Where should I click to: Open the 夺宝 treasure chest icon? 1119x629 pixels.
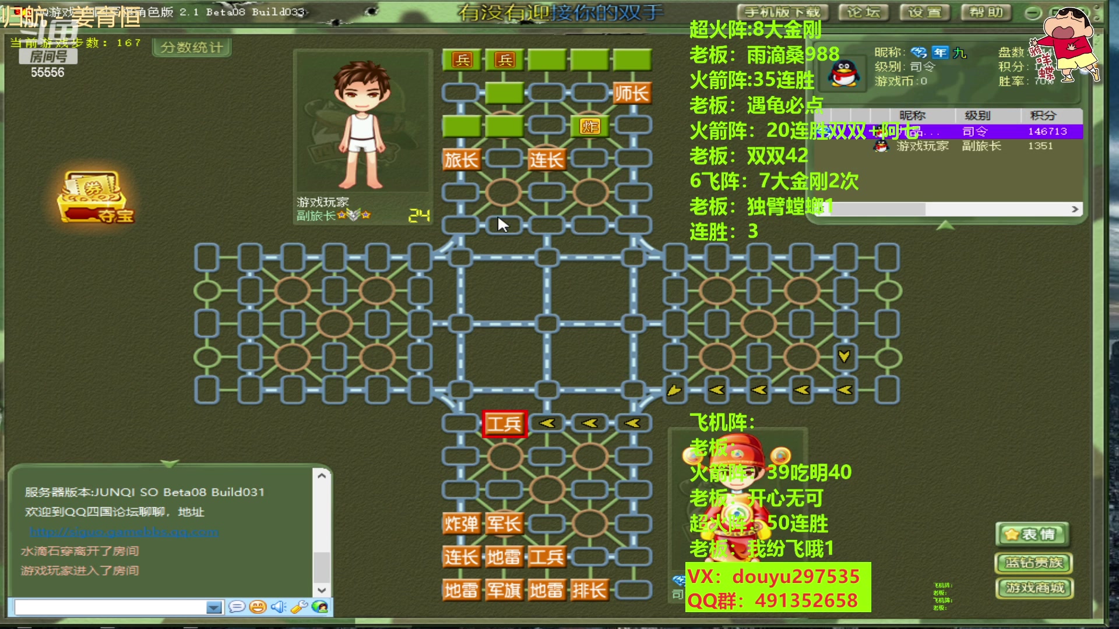pyautogui.click(x=96, y=197)
